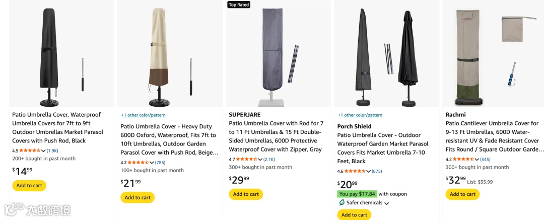The height and width of the screenshot is (220, 544).
Task: Open rating breakdown chevron for Rachmi cover
Action: coord(477,159)
